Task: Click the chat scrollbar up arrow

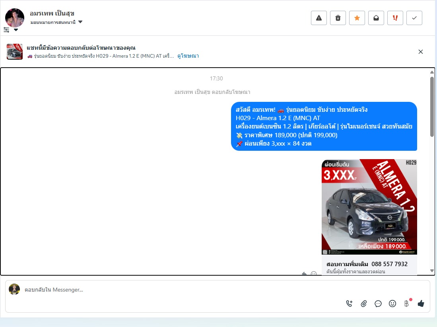Action: (432, 72)
